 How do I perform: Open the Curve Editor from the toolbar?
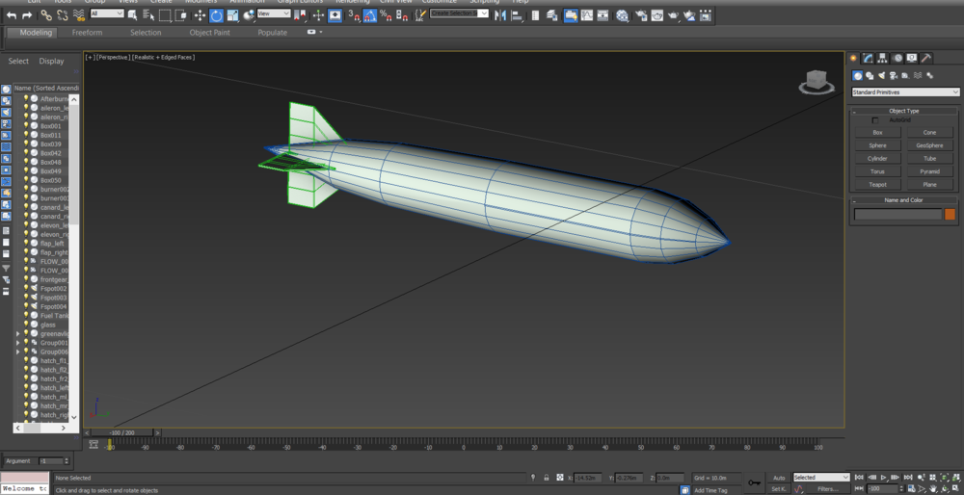pos(587,15)
